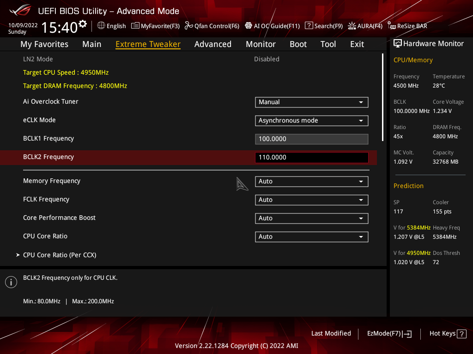Click the Min.: 80.0MHz help text
The height and width of the screenshot is (354, 473).
coord(42,301)
